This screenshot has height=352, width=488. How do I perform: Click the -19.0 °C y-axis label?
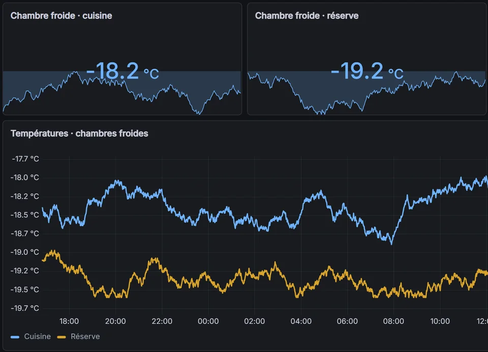coord(25,252)
